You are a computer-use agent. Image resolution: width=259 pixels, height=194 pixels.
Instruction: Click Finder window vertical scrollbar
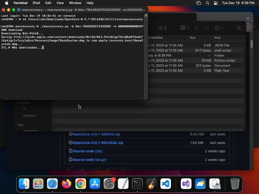pos(252,44)
